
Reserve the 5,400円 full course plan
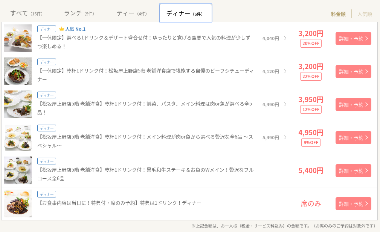353,170
